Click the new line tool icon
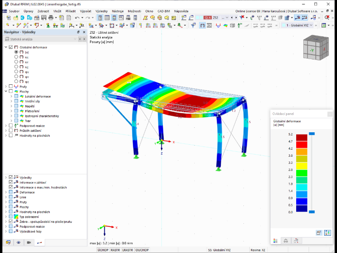The height and width of the screenshot is (253, 337). pyautogui.click(x=19, y=25)
